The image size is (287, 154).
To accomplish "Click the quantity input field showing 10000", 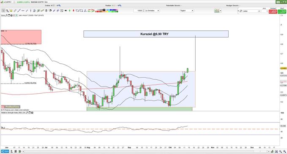I will pyautogui.click(x=139, y=11).
